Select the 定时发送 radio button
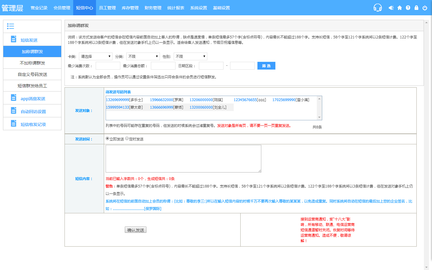This screenshot has height=270, width=432. click(127, 139)
